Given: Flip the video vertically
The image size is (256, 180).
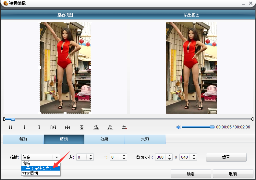Looking at the screenshot, I should pos(82,127).
